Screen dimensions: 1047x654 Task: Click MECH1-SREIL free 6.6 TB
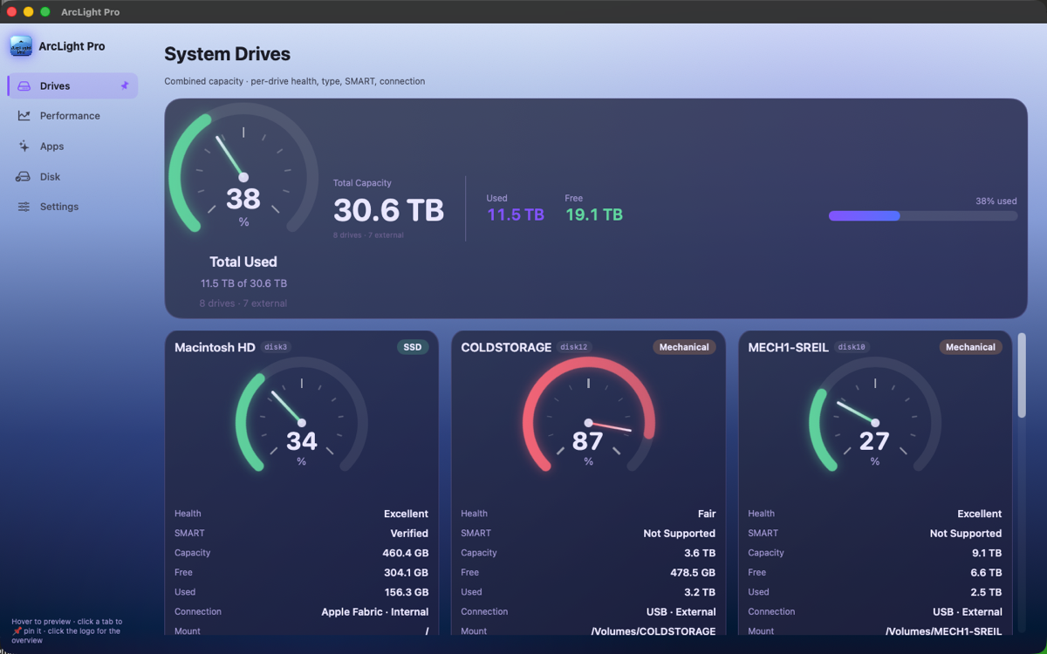(x=986, y=573)
